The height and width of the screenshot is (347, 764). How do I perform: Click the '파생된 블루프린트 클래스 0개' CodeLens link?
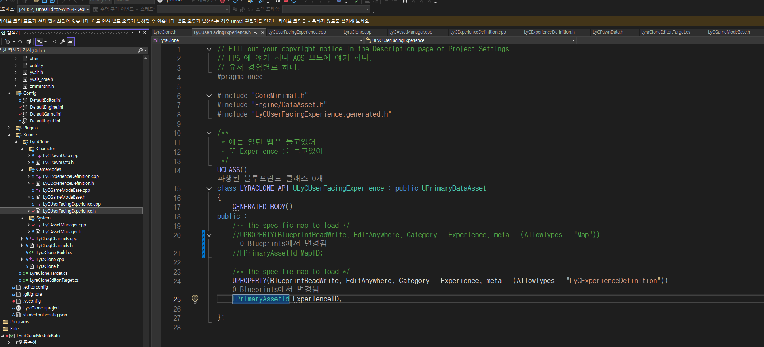pyautogui.click(x=270, y=179)
